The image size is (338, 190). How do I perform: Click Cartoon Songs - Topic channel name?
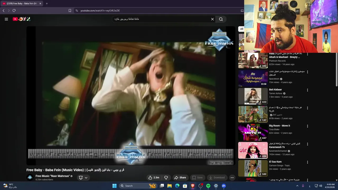click(x=279, y=165)
